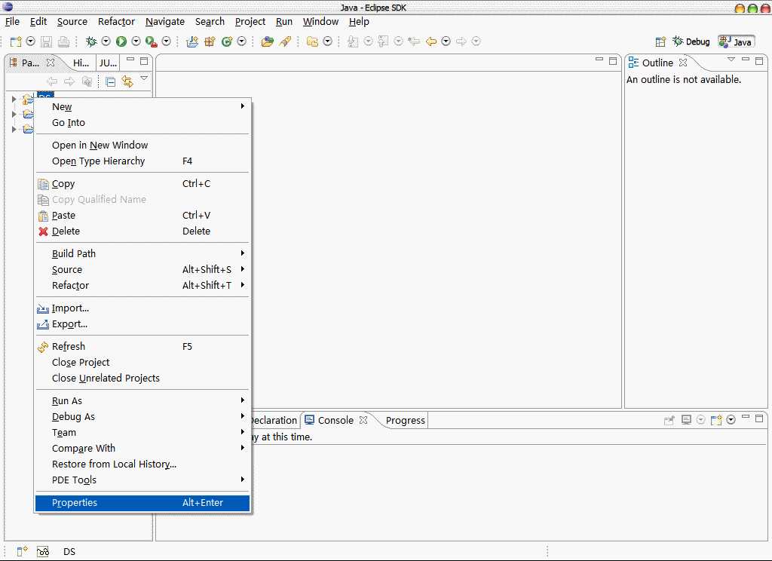Open the Window menu in menu bar
This screenshot has height=561, width=772.
click(320, 22)
